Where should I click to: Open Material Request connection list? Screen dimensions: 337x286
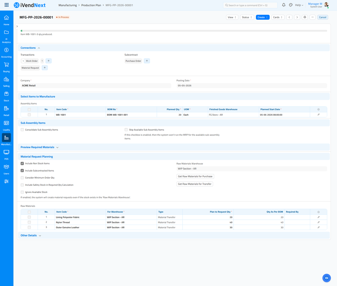click(30, 68)
